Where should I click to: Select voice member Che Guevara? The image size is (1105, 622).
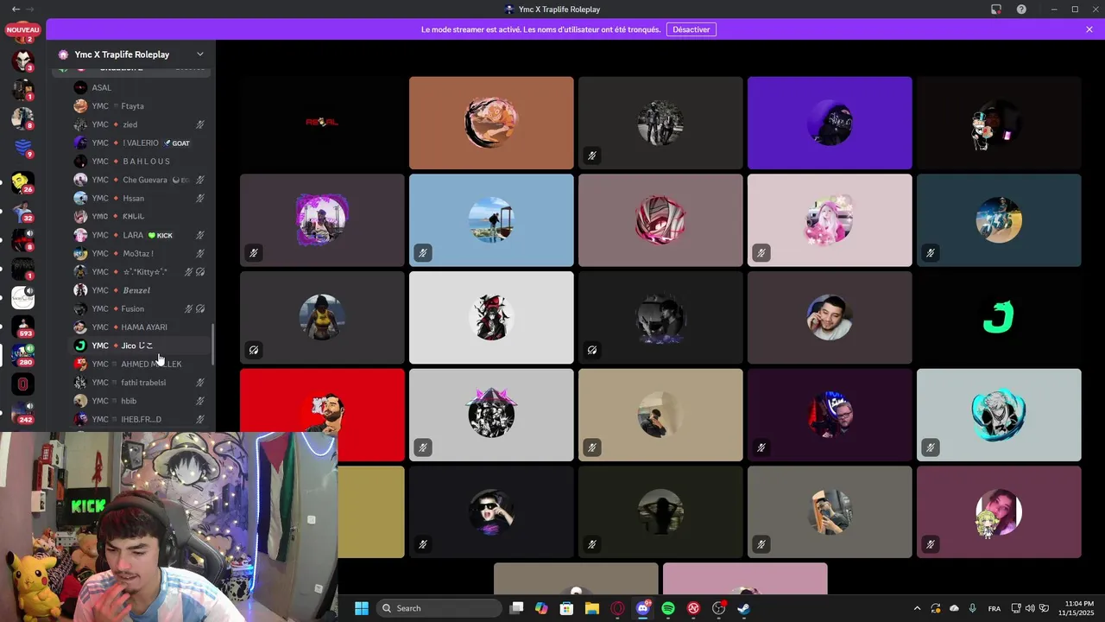139,180
